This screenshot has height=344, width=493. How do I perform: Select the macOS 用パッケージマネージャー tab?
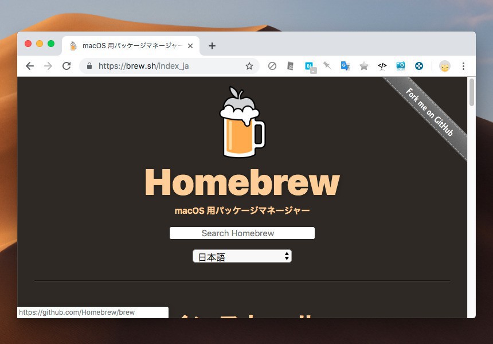[131, 46]
